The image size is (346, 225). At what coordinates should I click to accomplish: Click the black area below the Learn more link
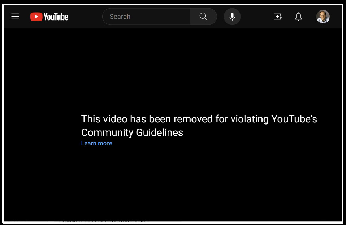coord(173,183)
